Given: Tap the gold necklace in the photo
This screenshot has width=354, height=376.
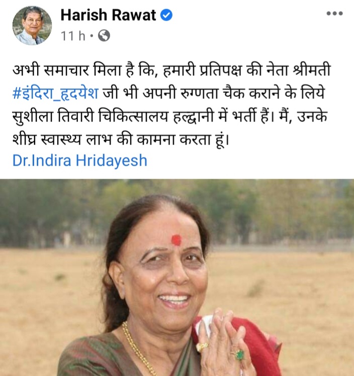Looking at the screenshot, I should tap(137, 348).
